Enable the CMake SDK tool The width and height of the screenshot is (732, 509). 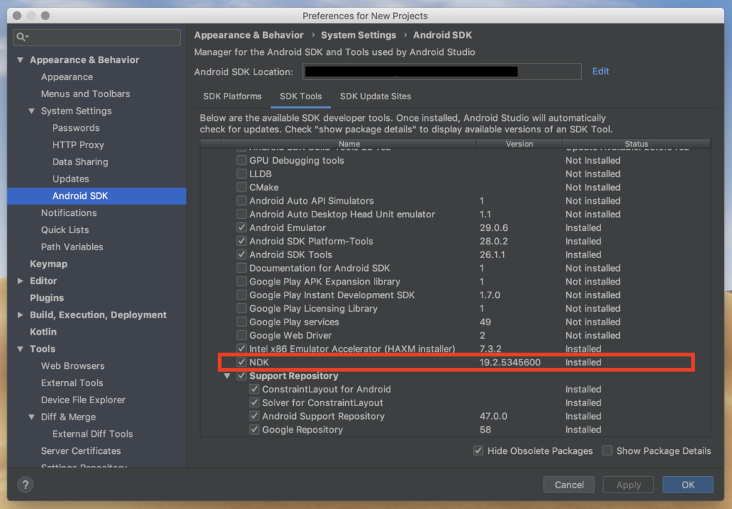242,187
